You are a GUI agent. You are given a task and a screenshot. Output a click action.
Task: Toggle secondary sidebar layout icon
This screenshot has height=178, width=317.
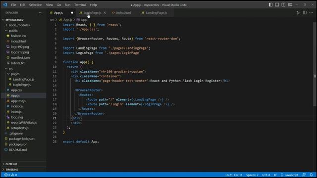click(283, 4)
